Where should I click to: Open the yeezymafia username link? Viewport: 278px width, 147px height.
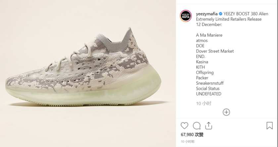click(x=207, y=14)
